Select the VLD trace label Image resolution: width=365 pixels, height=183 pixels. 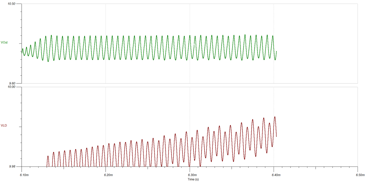click(x=4, y=126)
